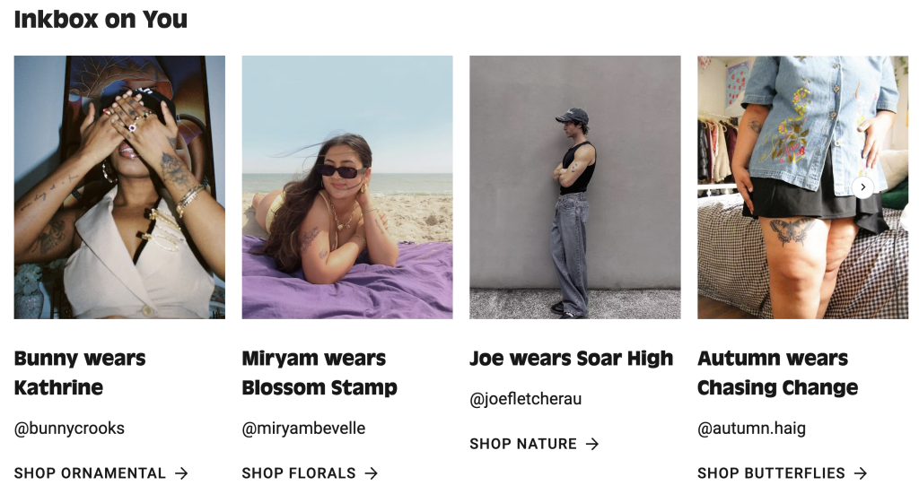Visit the Shop Butterflies collection

(771, 473)
